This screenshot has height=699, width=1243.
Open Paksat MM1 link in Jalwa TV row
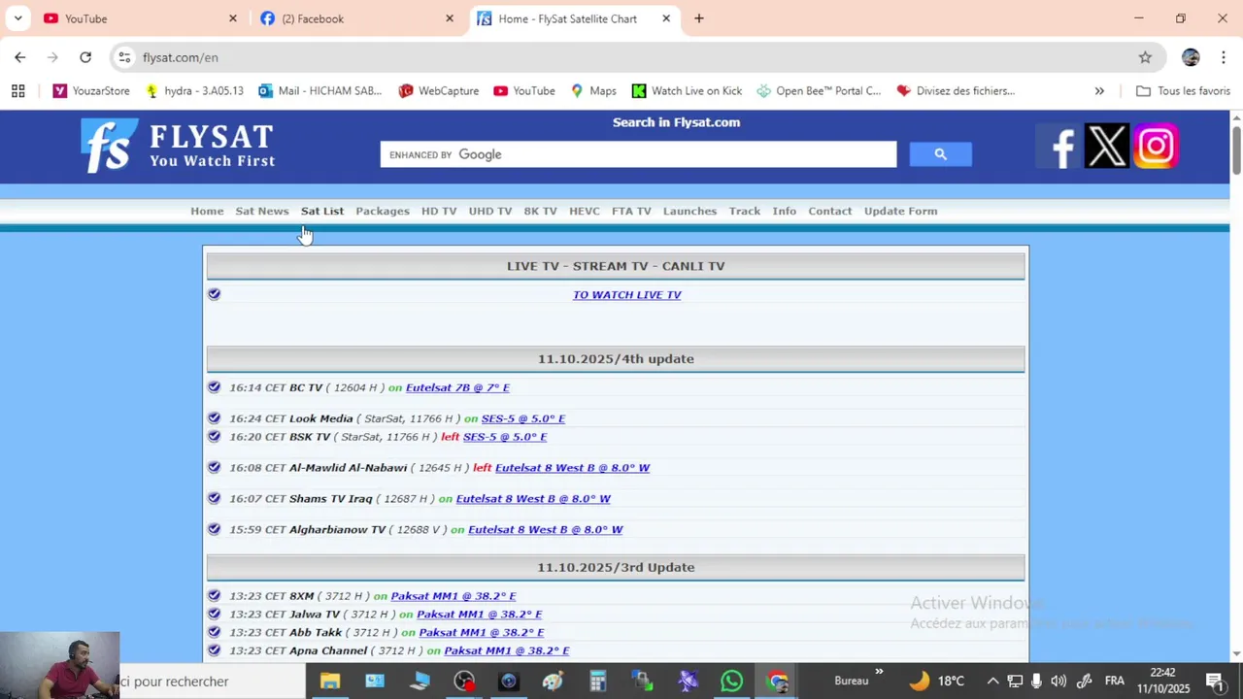[480, 615]
